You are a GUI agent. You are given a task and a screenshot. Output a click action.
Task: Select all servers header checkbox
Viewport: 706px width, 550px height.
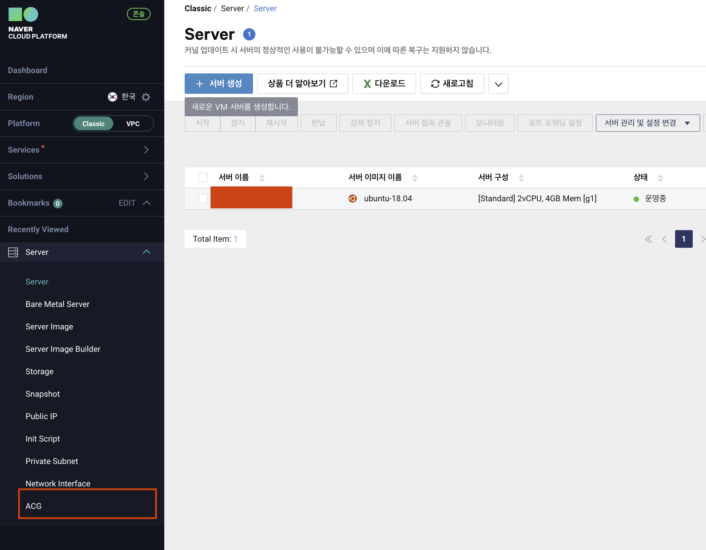point(203,177)
